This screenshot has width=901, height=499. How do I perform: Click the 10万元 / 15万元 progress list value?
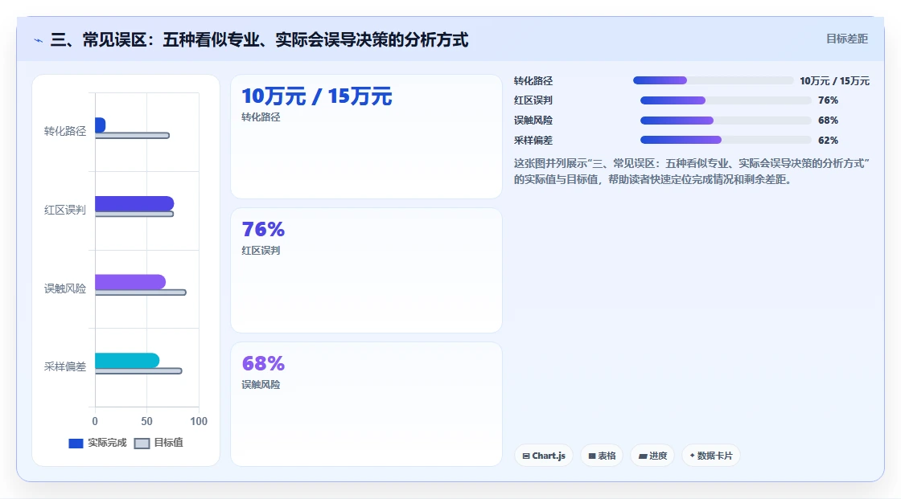(x=834, y=81)
